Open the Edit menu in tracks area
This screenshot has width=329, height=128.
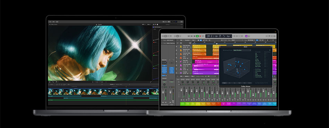(x=181, y=40)
